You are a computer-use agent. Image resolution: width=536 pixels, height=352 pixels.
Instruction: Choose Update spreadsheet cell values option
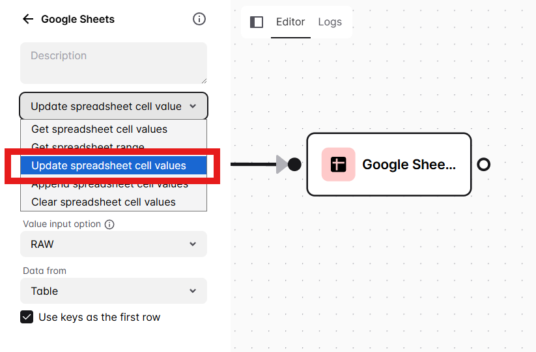[109, 165]
